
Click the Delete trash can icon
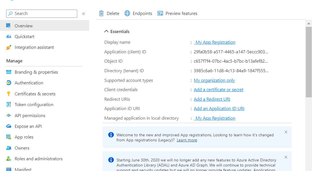101,13
